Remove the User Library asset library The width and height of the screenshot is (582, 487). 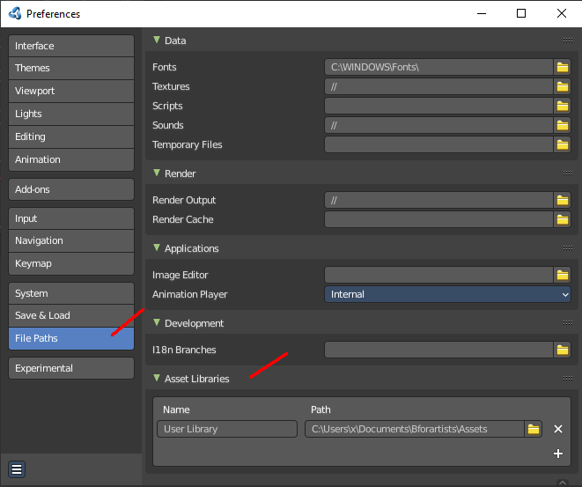click(x=558, y=429)
